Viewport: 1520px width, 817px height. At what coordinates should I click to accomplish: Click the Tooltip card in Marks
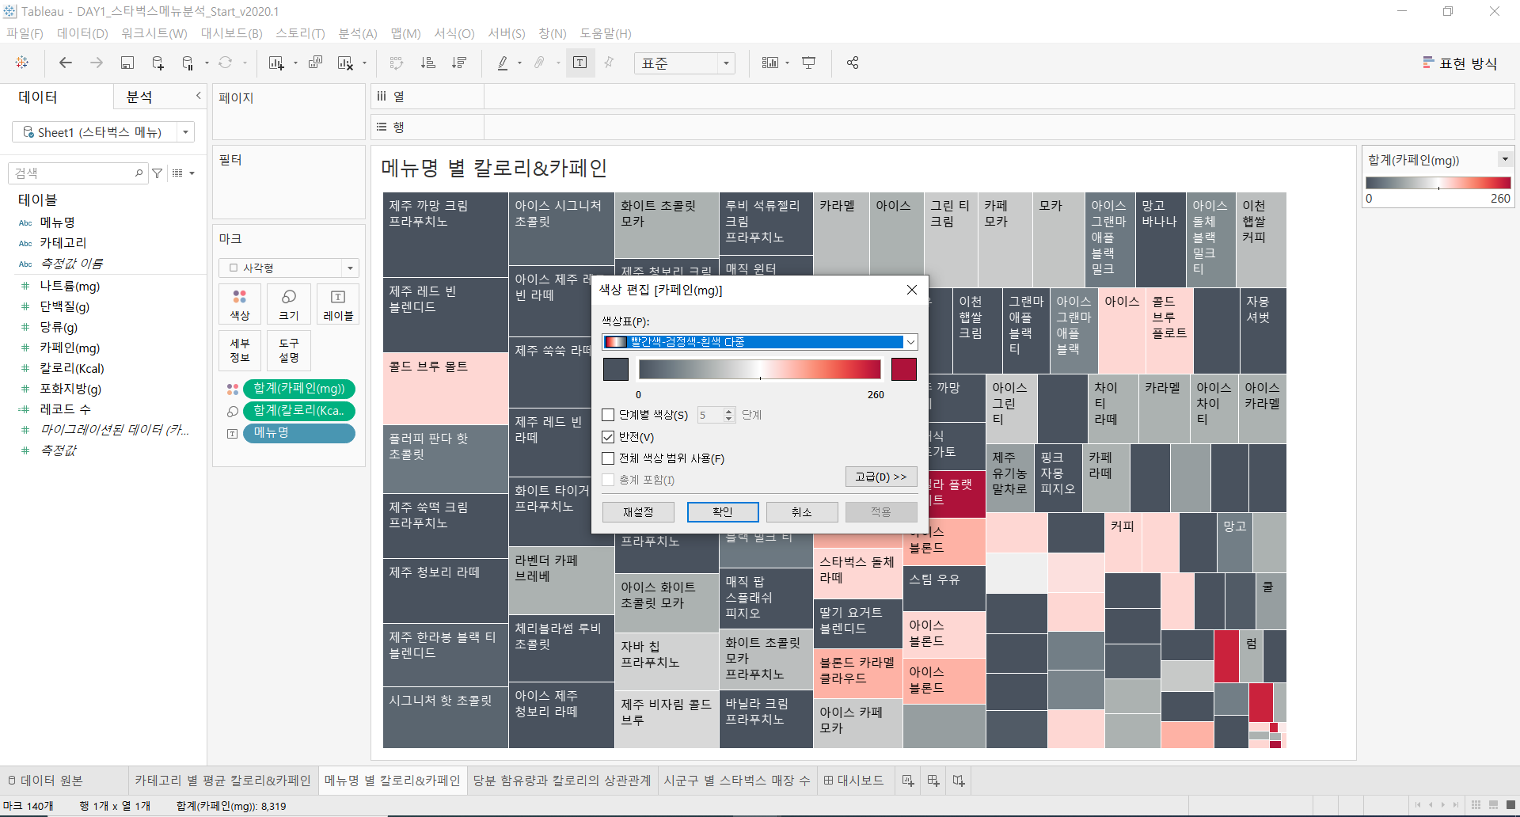coord(289,351)
